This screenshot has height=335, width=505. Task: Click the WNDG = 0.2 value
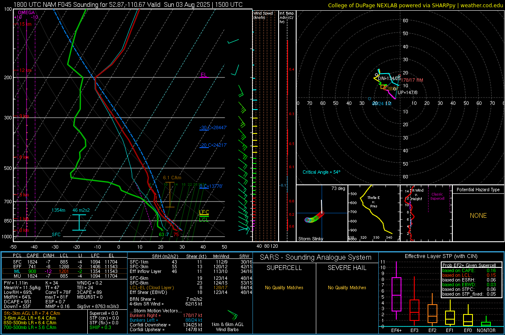pos(89,283)
